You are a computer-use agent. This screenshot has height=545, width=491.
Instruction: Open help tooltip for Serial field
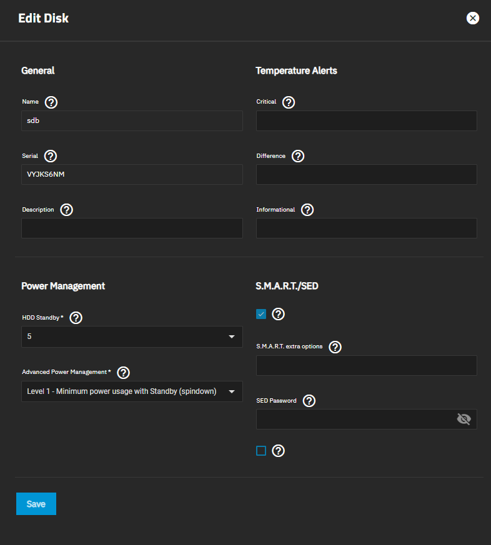pos(51,156)
